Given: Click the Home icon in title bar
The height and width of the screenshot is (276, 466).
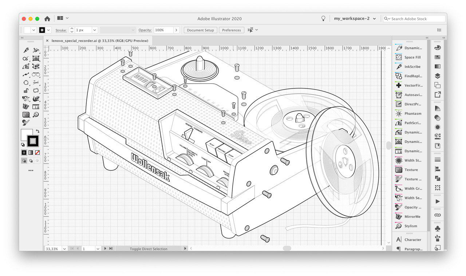Looking at the screenshot, I should 47,19.
